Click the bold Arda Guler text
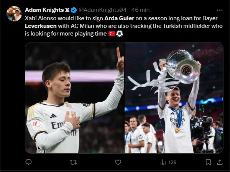 pos(117,18)
